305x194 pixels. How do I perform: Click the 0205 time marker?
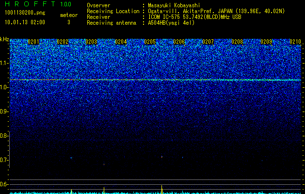pos(150,42)
